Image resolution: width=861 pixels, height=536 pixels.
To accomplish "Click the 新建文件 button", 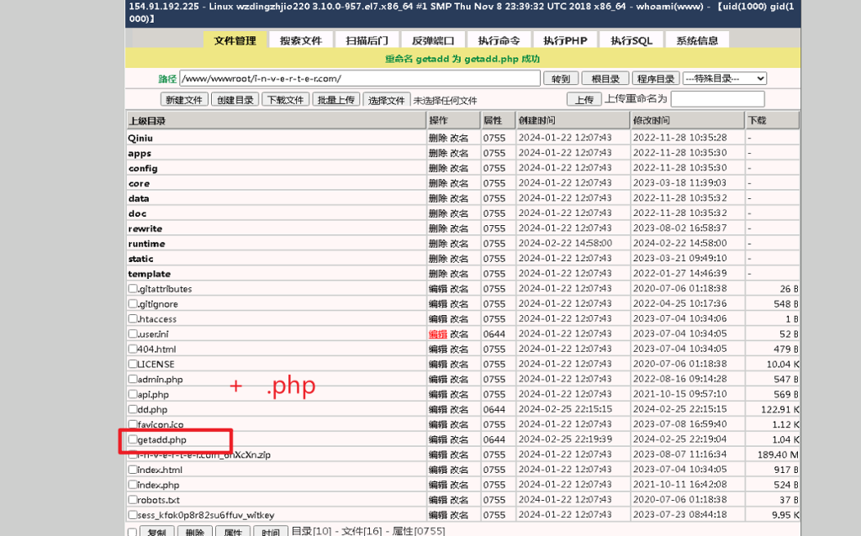I will 184,100.
